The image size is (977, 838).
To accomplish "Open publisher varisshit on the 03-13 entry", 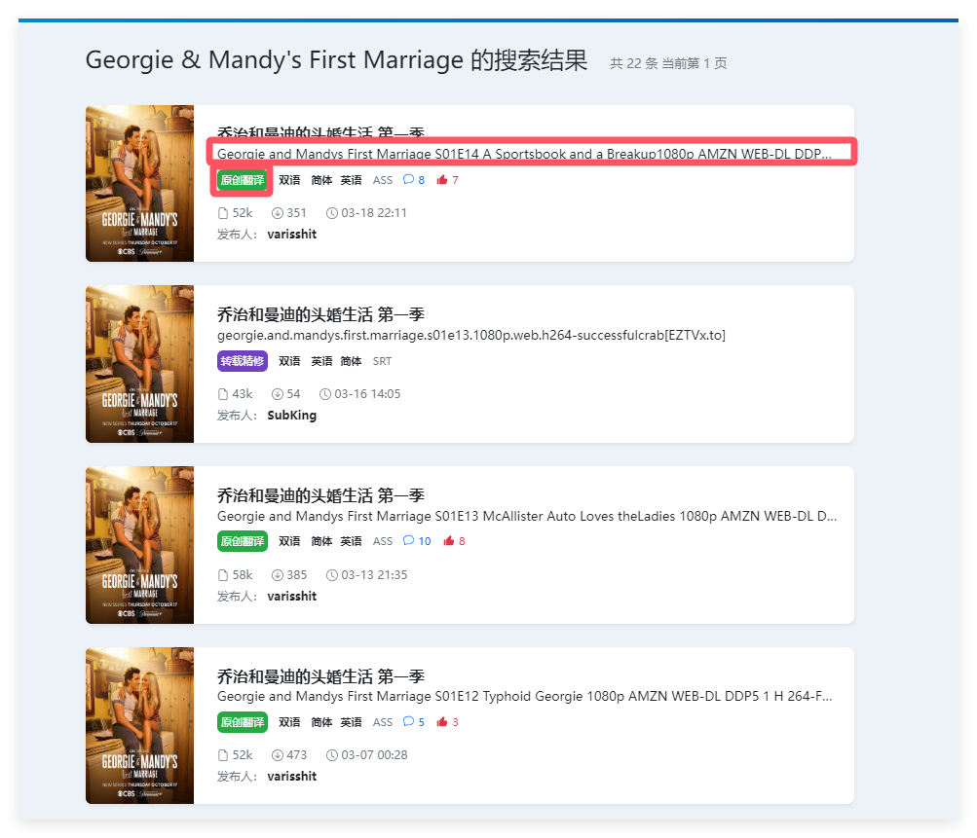I will pos(291,597).
